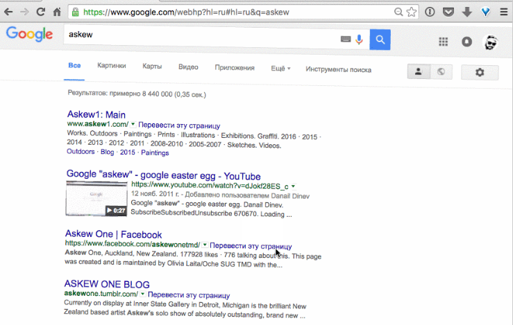Switch to the Карты tab
The width and height of the screenshot is (513, 325).
click(152, 67)
